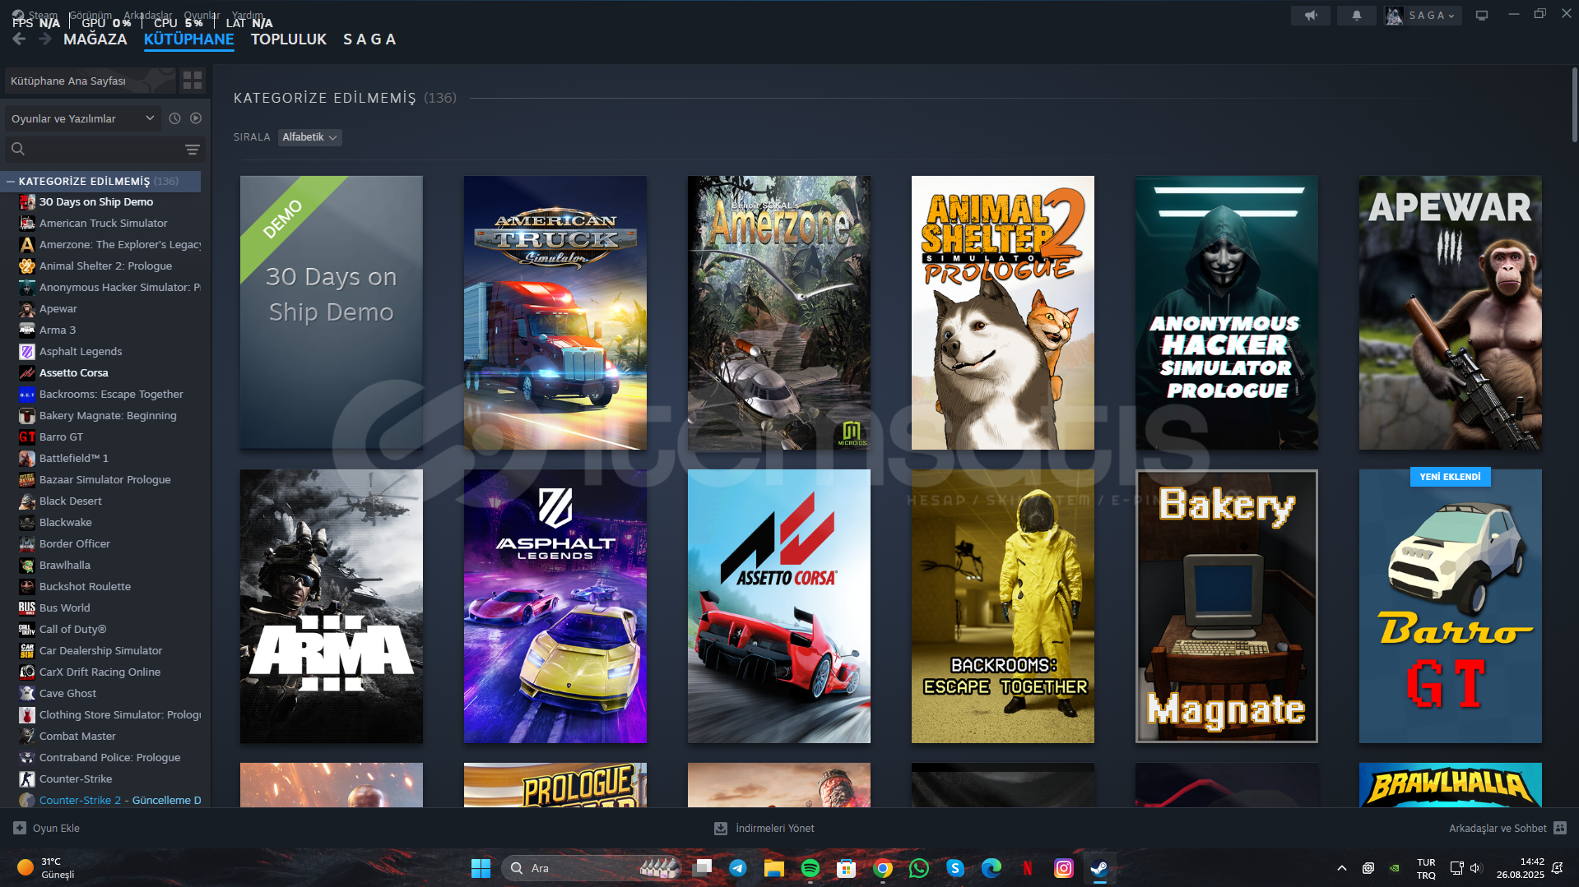Select Call of Duty in the sidebar
Viewport: 1579px width, 887px height.
(x=72, y=629)
